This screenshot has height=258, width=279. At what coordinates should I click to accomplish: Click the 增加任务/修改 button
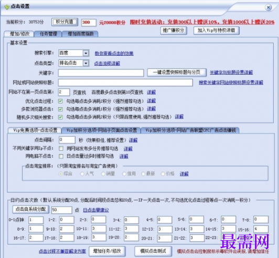pyautogui.click(x=107, y=251)
